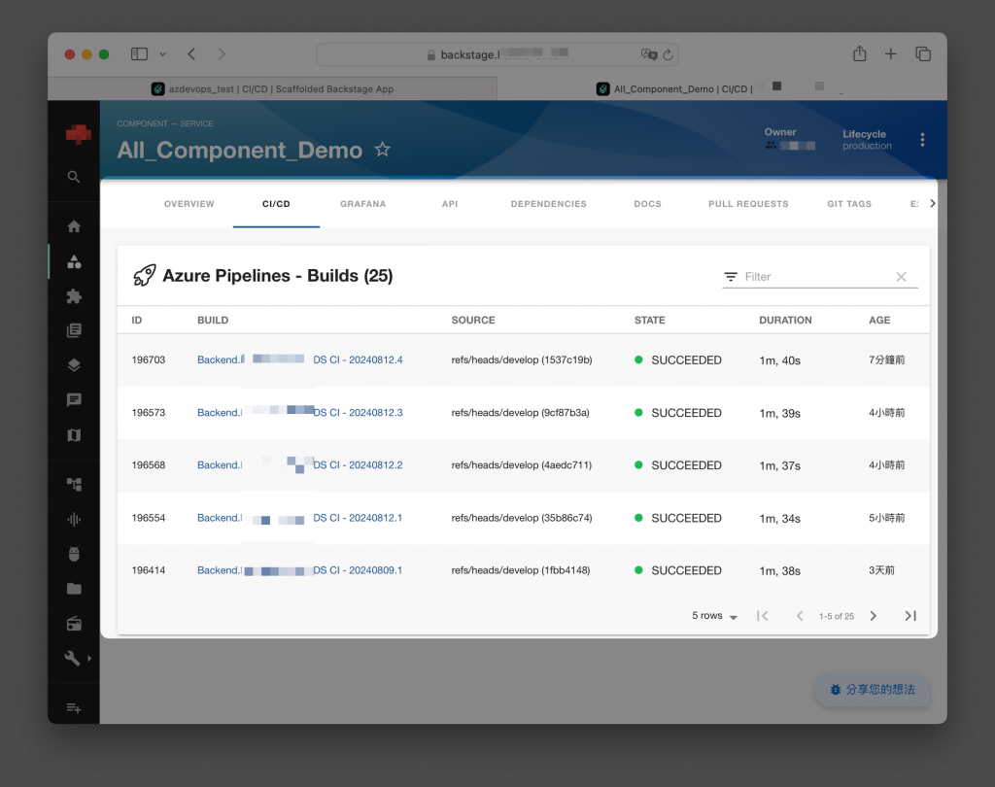995x787 pixels.
Task: Clear the filter with X icon
Action: click(901, 277)
